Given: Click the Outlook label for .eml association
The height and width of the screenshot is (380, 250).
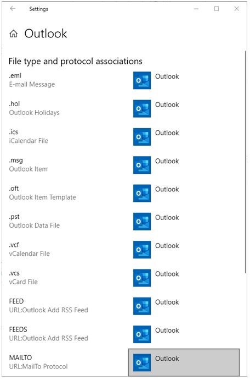Looking at the screenshot, I should (x=167, y=76).
